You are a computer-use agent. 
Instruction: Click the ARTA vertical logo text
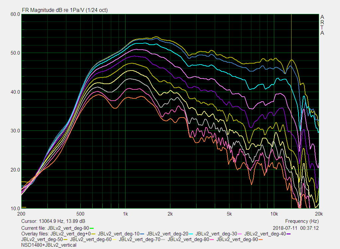pyautogui.click(x=322, y=25)
